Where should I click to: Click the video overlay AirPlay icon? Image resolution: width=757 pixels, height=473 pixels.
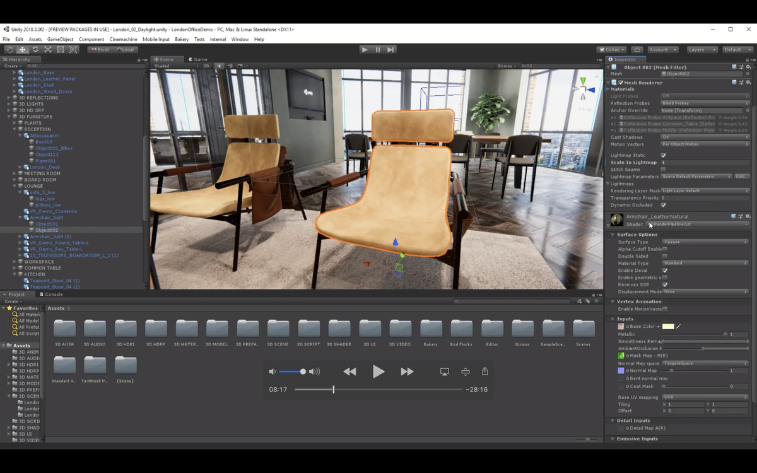pyautogui.click(x=445, y=371)
